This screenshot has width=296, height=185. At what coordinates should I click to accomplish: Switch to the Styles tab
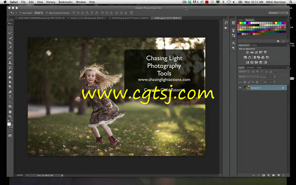[254, 45]
